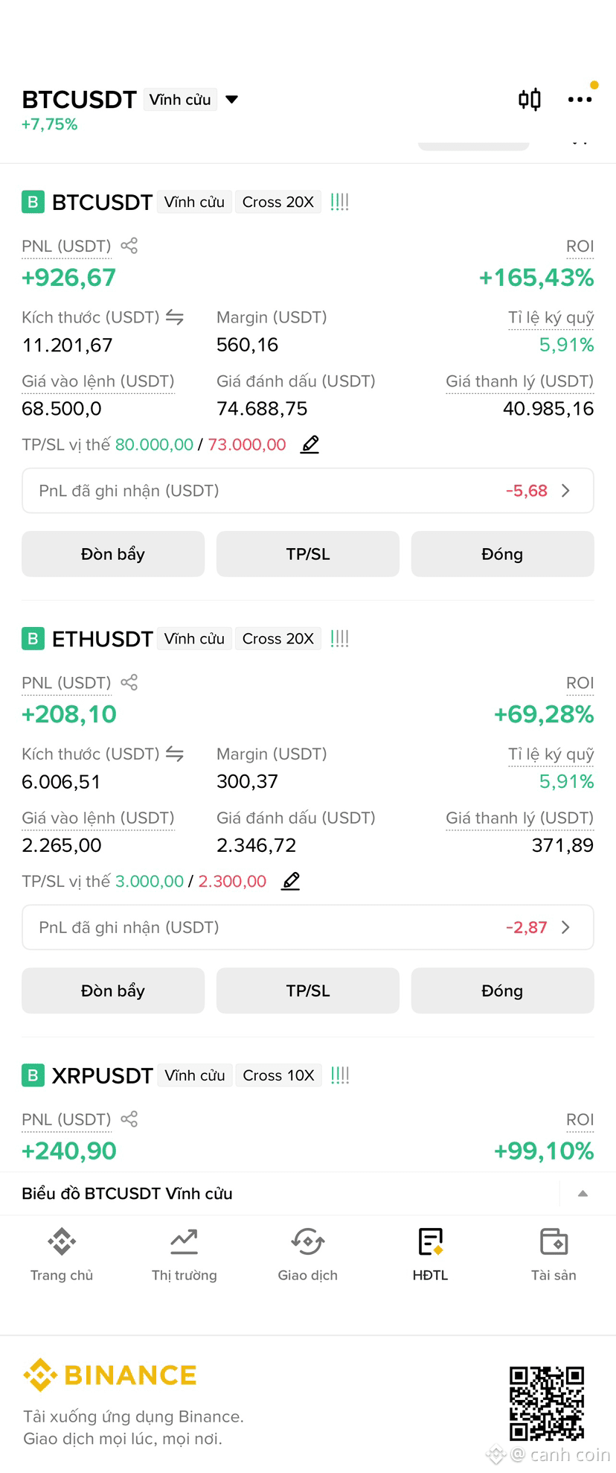
Task: Open BTCUSDT Cross 20X margin mode
Action: pyautogui.click(x=278, y=202)
